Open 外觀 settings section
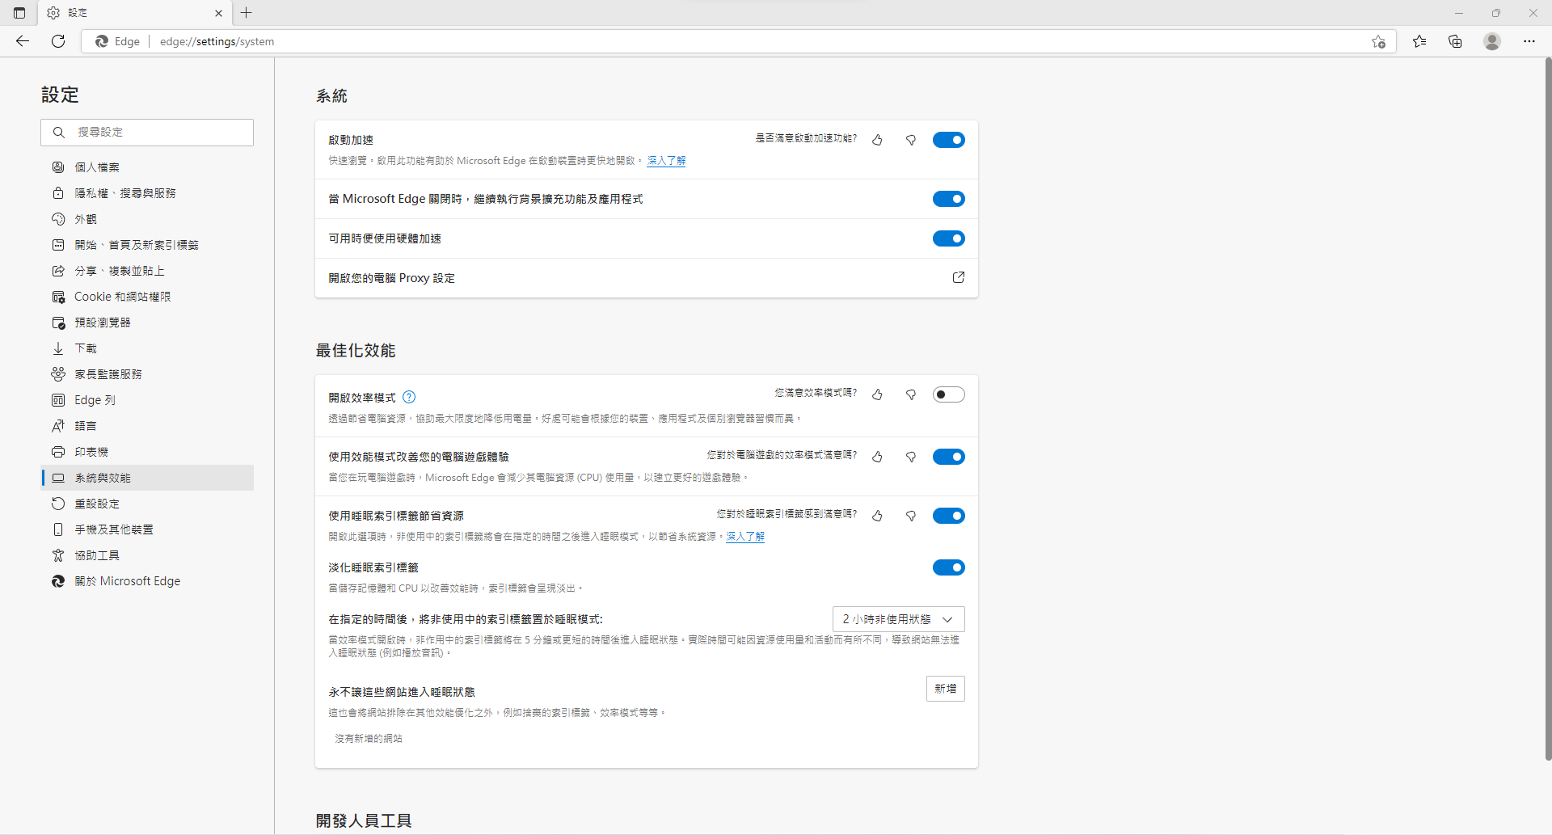The width and height of the screenshot is (1552, 835). tap(147, 219)
